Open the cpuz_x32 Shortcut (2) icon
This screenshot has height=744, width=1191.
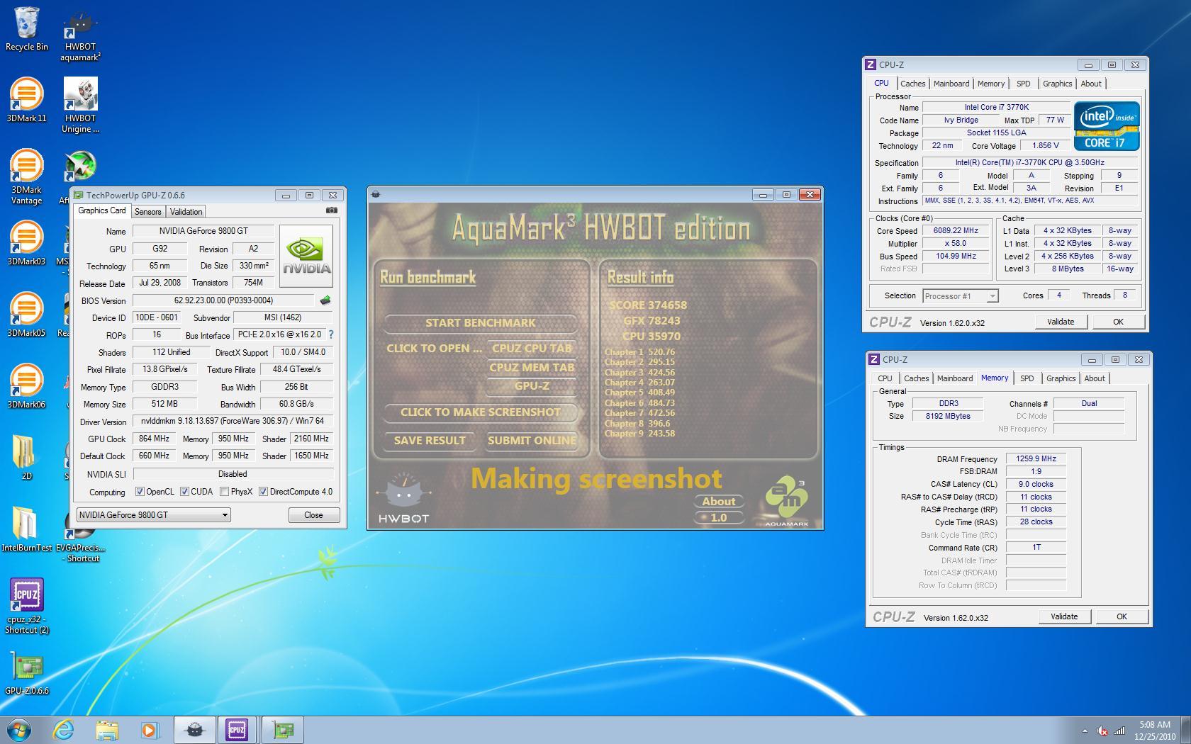point(27,607)
